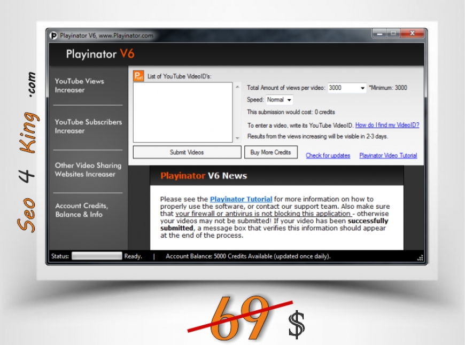
Task: Click inside the YouTube VideoID list box
Action: pyautogui.click(x=183, y=112)
